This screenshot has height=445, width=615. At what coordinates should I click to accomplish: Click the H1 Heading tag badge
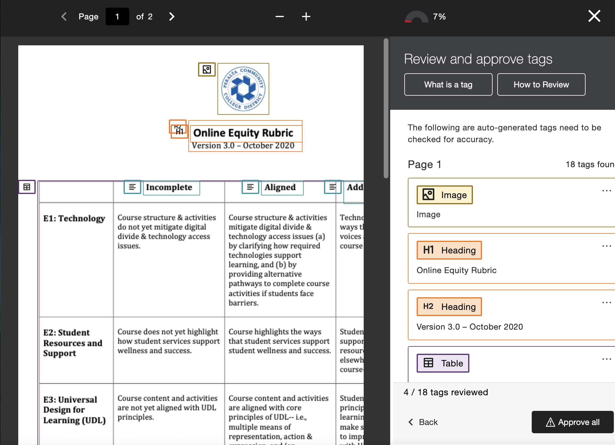tap(449, 250)
